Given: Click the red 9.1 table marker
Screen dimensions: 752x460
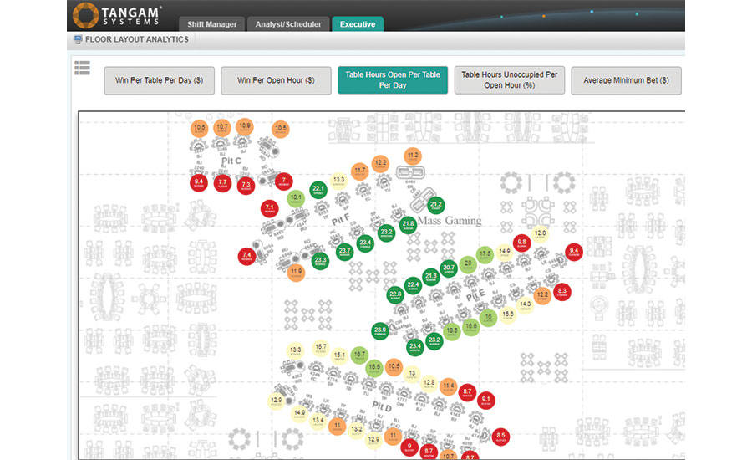Looking at the screenshot, I should pos(485,400).
